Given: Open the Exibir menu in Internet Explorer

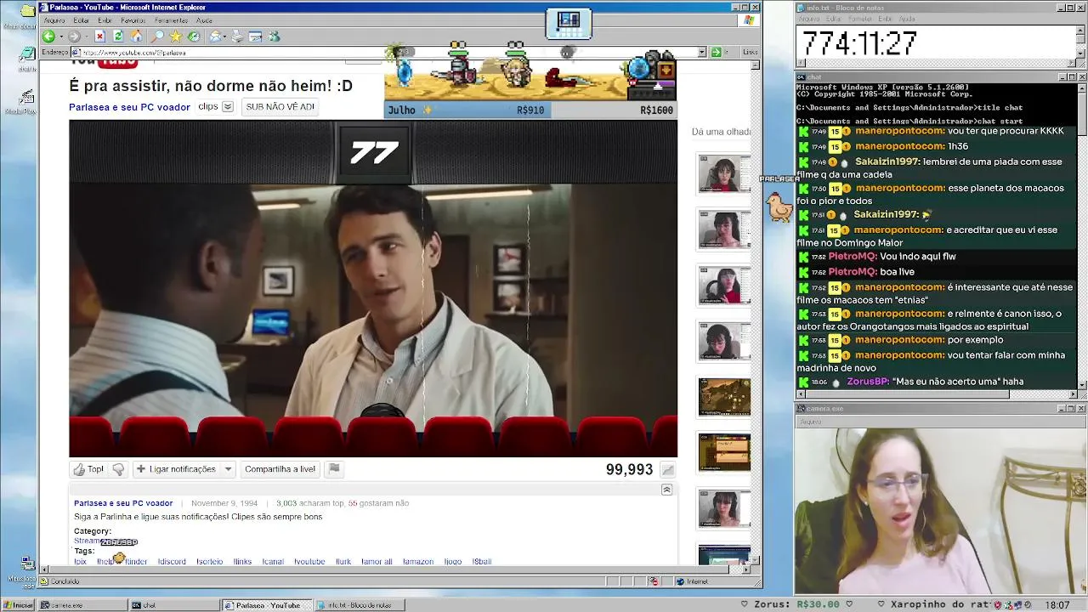Looking at the screenshot, I should point(105,20).
